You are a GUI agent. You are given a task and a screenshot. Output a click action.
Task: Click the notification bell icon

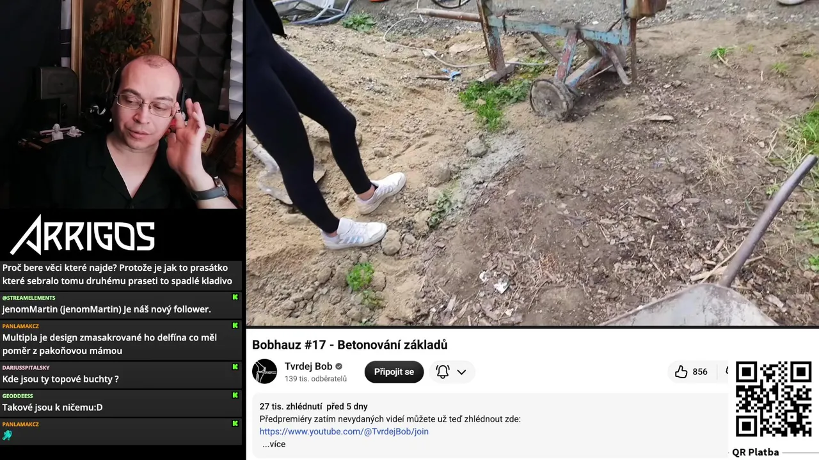pos(443,372)
